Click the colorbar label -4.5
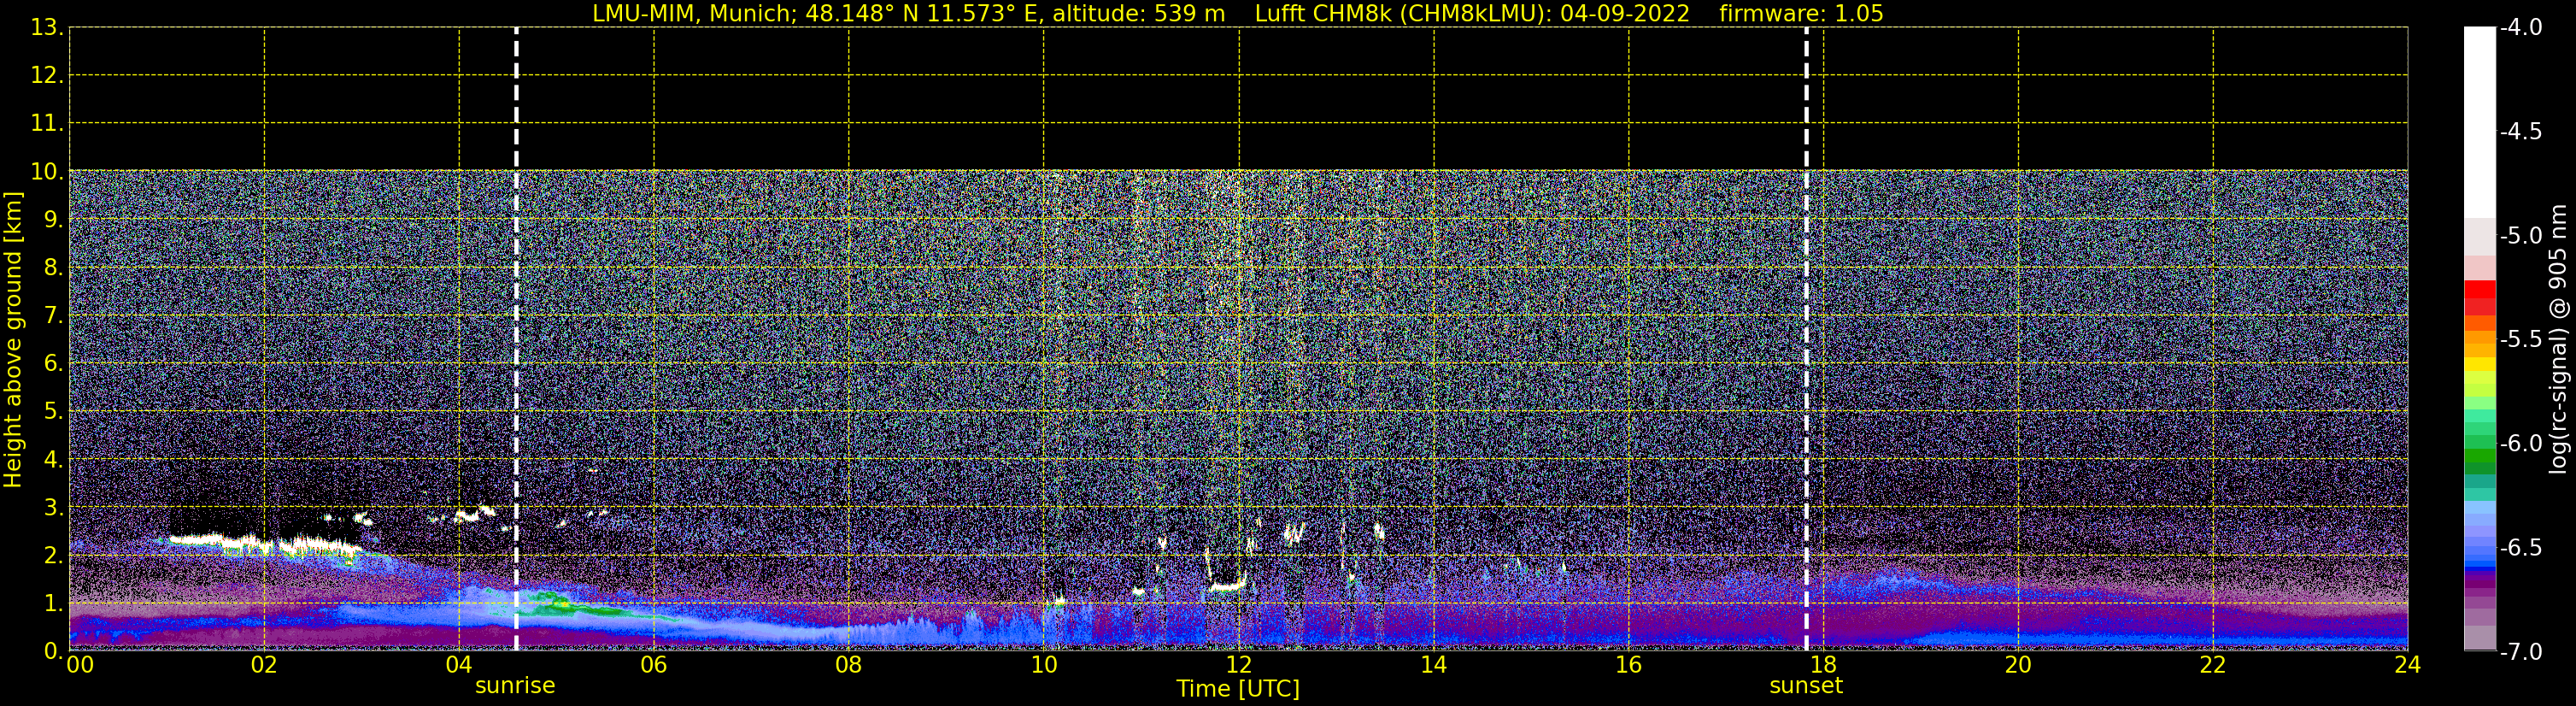The image size is (2576, 706). coord(2520,132)
